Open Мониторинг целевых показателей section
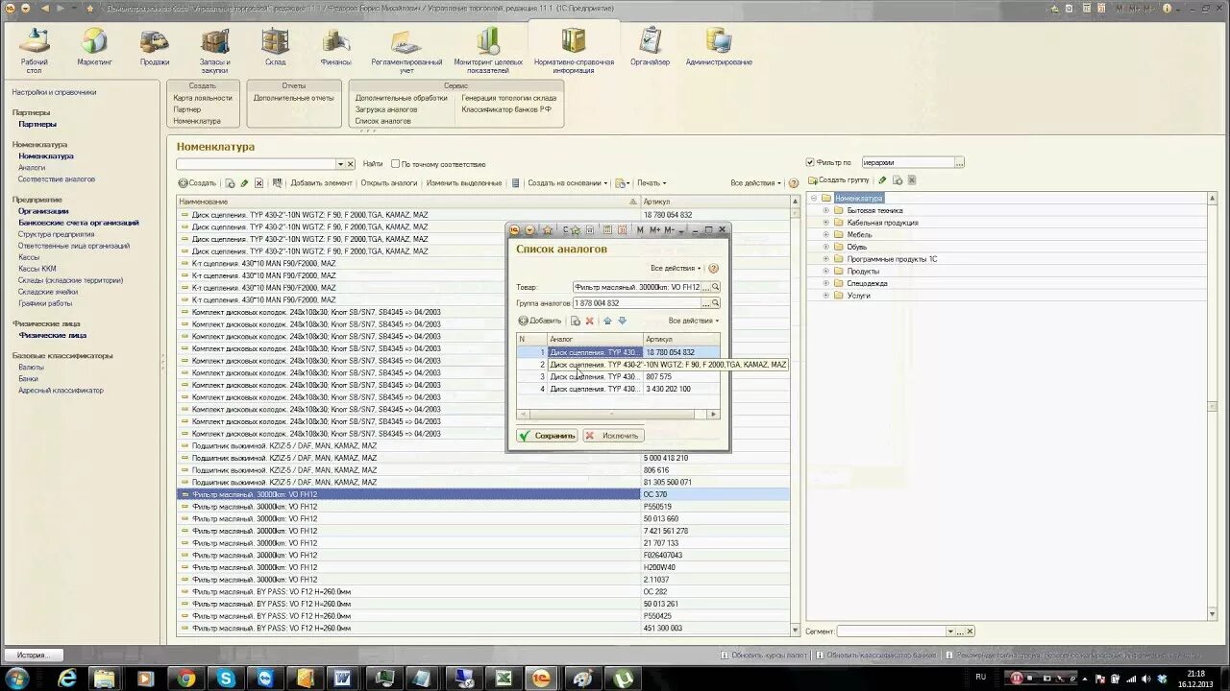Viewport: 1230px width, 691px height. click(488, 49)
